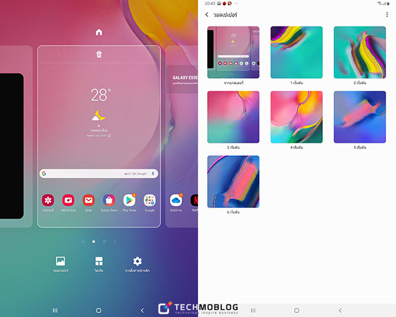The image size is (396, 317).
Task: Open the Wallpapers option in bottom edit bar
Action: click(x=61, y=264)
